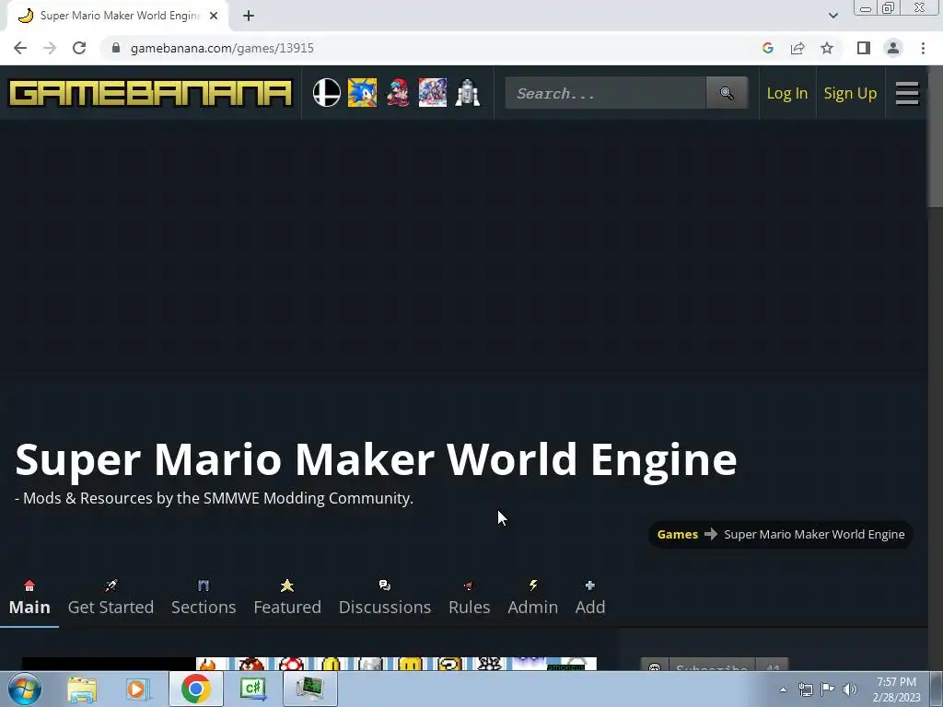Follow the Games breadcrumb link
This screenshot has width=943, height=707.
(x=677, y=535)
